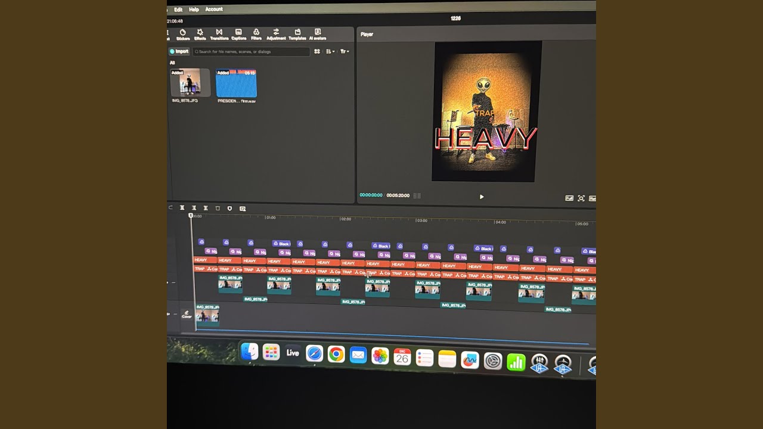This screenshot has width=763, height=429.
Task: Play the preview in the Player
Action: click(x=482, y=197)
